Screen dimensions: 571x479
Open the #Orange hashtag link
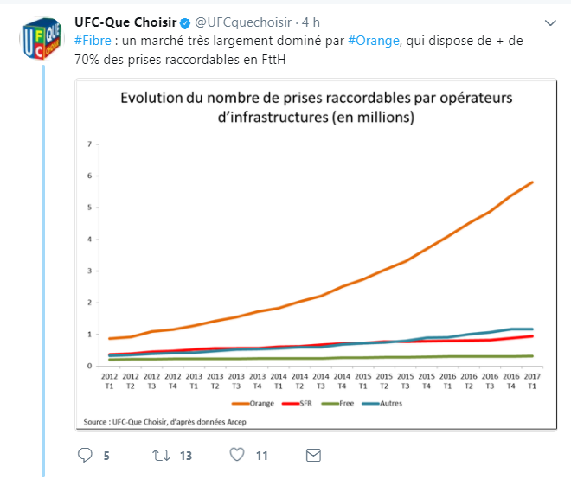pos(374,41)
